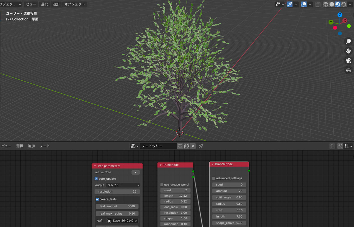The image size is (354, 227).
Task: Open the node tree browse dropdown icon
Action: pyautogui.click(x=135, y=146)
